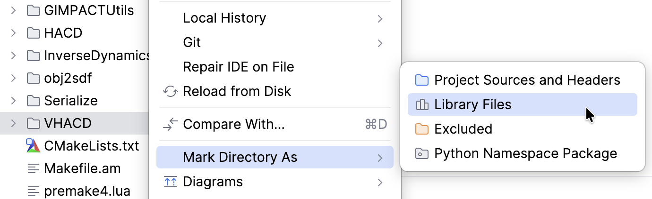Expand the HACD folder chevron
The height and width of the screenshot is (199, 652).
[13, 33]
